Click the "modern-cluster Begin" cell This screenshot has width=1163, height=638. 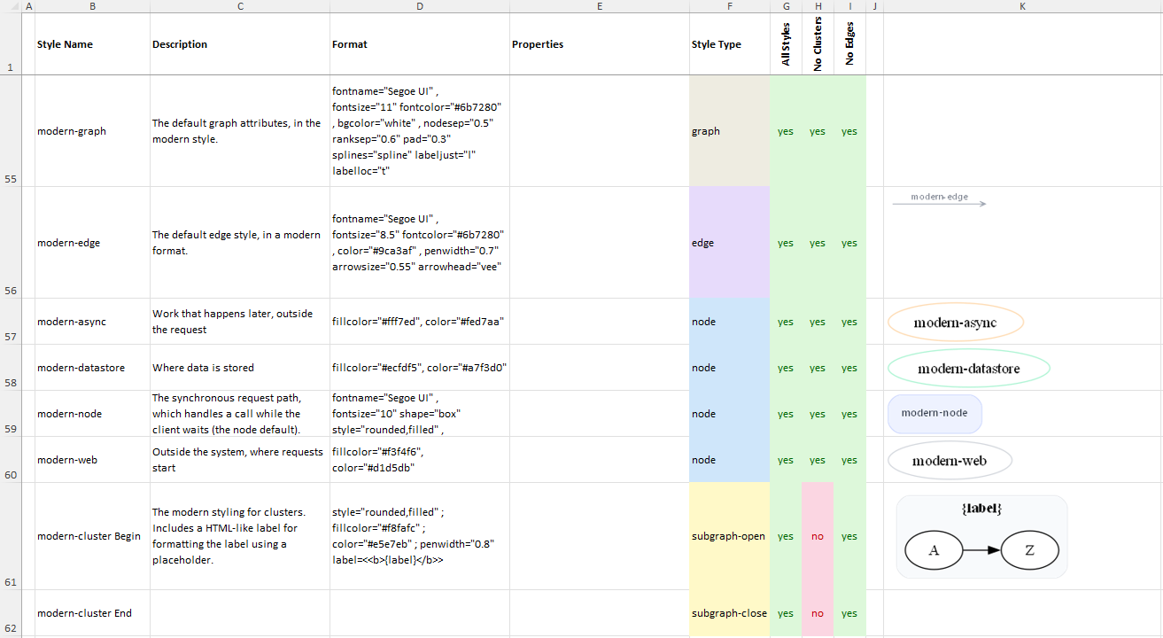tap(92, 536)
